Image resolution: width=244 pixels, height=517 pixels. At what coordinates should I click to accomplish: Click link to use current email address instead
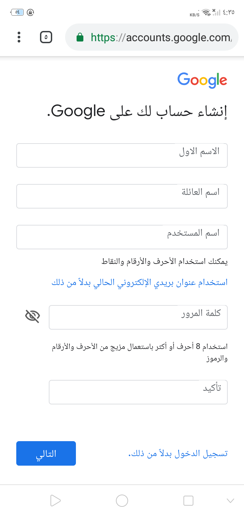[x=139, y=282]
